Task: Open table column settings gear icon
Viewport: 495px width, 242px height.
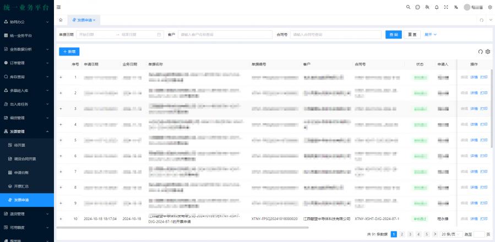Action: tap(488, 51)
